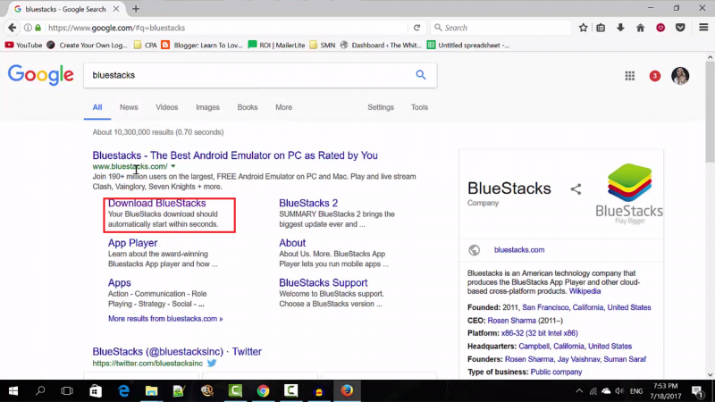Screen dimensions: 715x402
Task: Open the Wikipedia link in the knowledge panel
Action: [585, 291]
